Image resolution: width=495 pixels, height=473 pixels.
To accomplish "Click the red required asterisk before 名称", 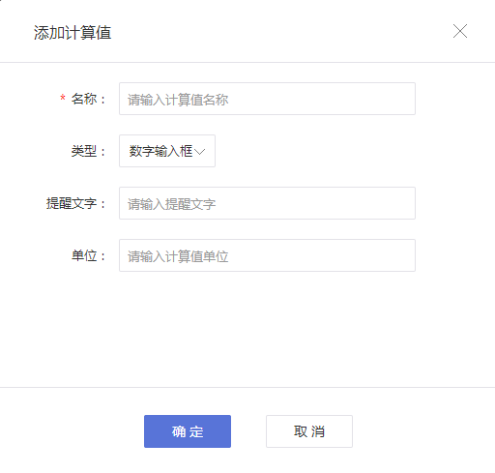I will (63, 98).
